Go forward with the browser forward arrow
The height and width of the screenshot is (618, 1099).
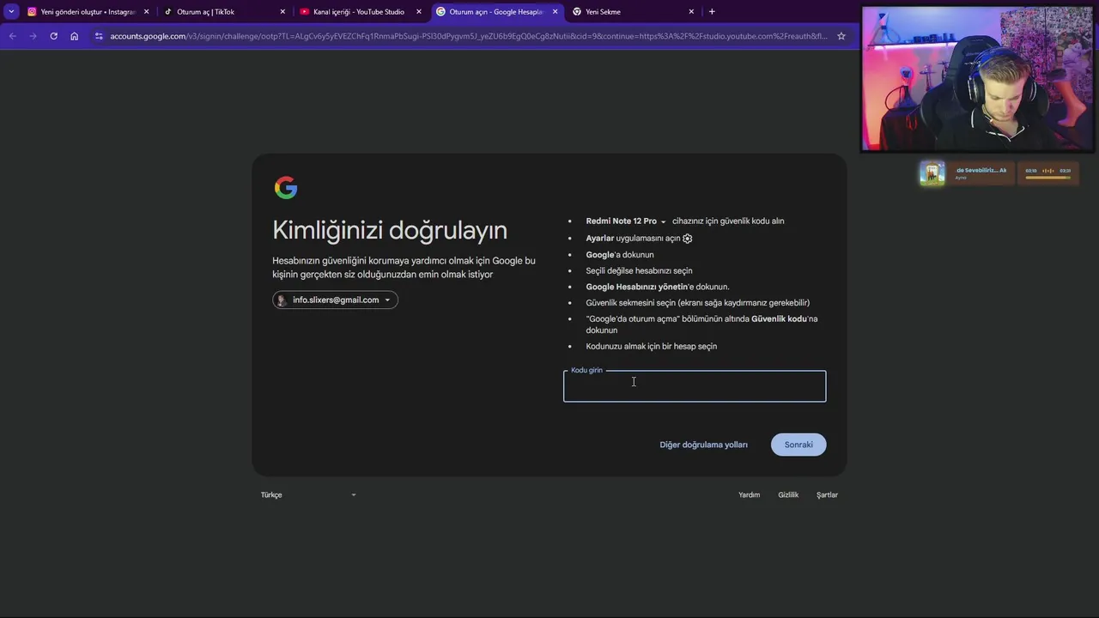33,36
